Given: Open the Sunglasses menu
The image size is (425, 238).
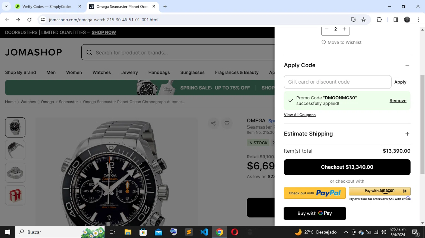Looking at the screenshot, I should pos(192,73).
